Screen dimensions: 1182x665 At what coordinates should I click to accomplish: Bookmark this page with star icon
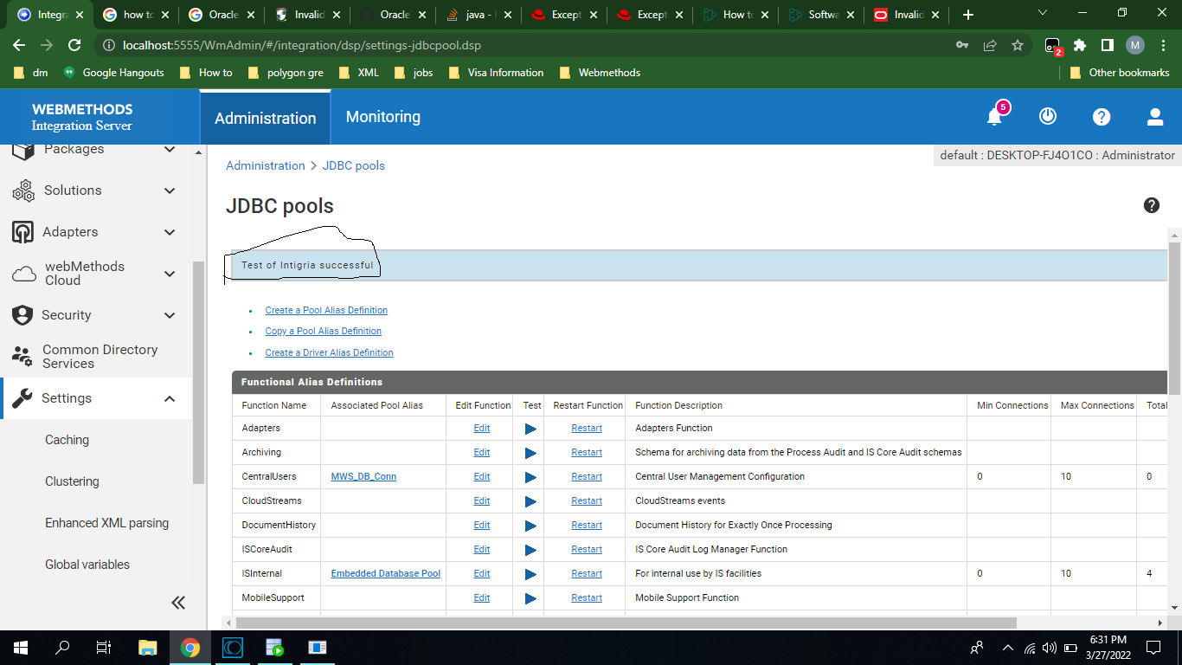pos(1018,45)
